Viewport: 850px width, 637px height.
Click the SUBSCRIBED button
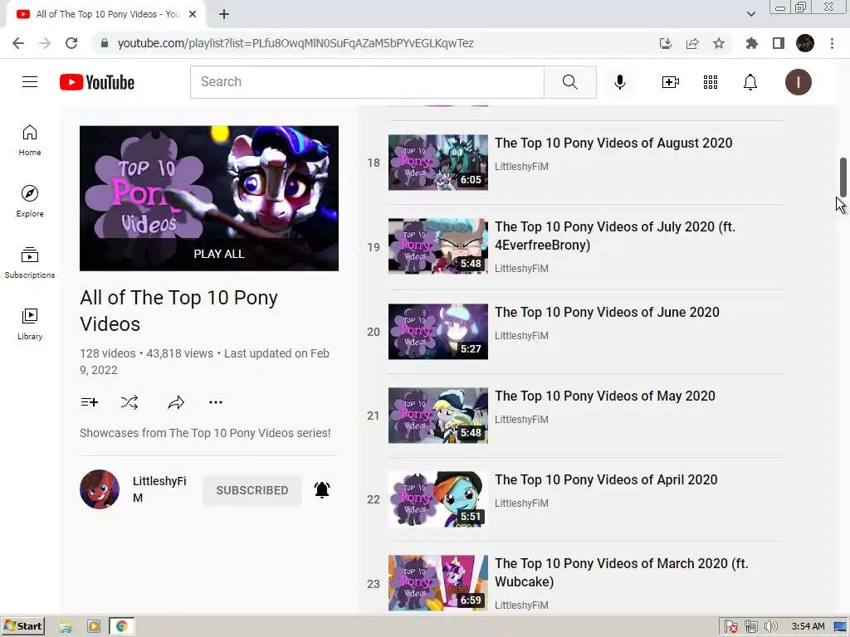(x=252, y=490)
